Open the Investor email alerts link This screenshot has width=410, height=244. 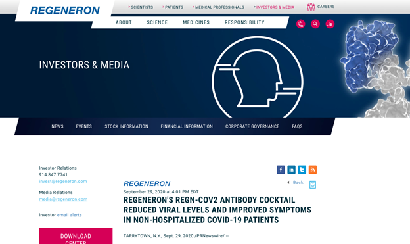tap(69, 215)
